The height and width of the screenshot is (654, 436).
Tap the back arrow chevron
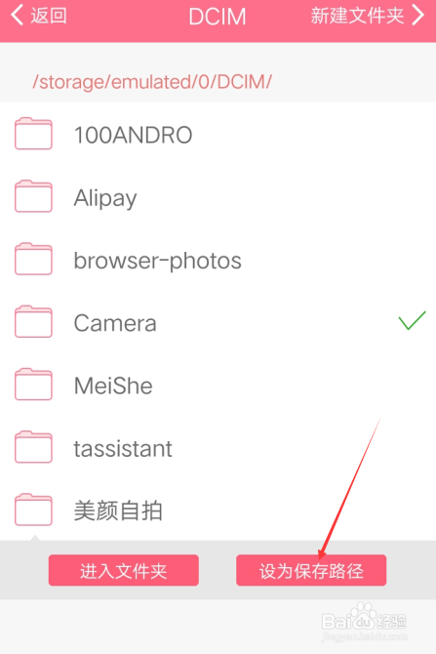click(17, 15)
